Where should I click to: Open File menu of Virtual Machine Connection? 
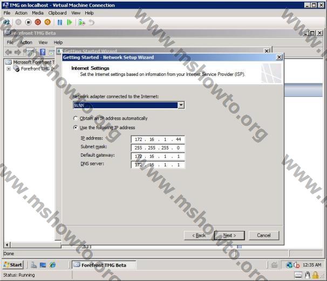[x=6, y=13]
